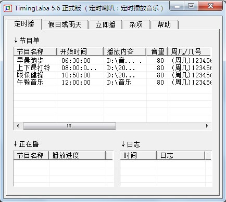Click the horizontal scrollbar thumb in program list
The image size is (226, 202).
[x=69, y=126]
